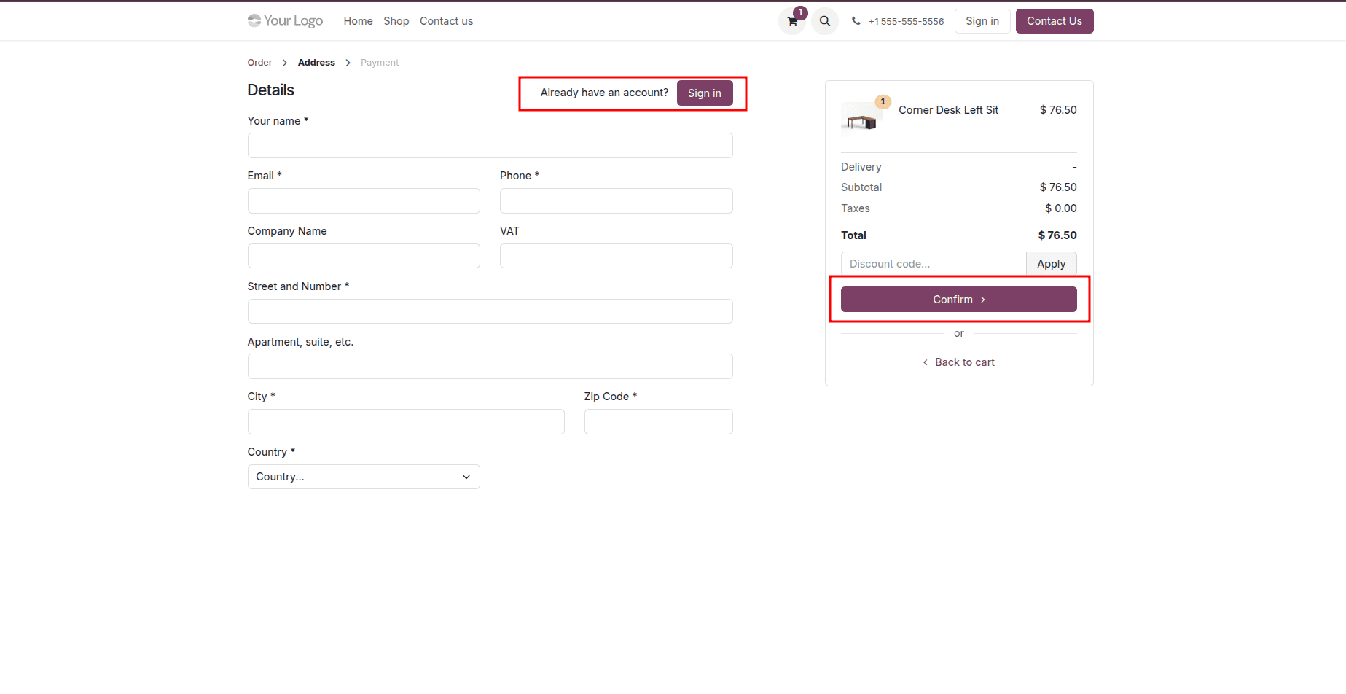Image resolution: width=1346 pixels, height=694 pixels.
Task: Click the Confirm button
Action: [x=959, y=300]
